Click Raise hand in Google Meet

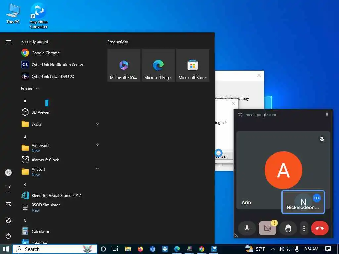click(x=288, y=228)
